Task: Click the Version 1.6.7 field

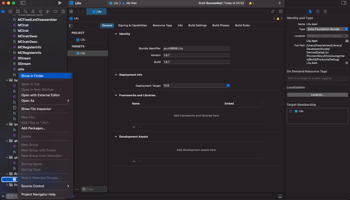Action: 197,55
